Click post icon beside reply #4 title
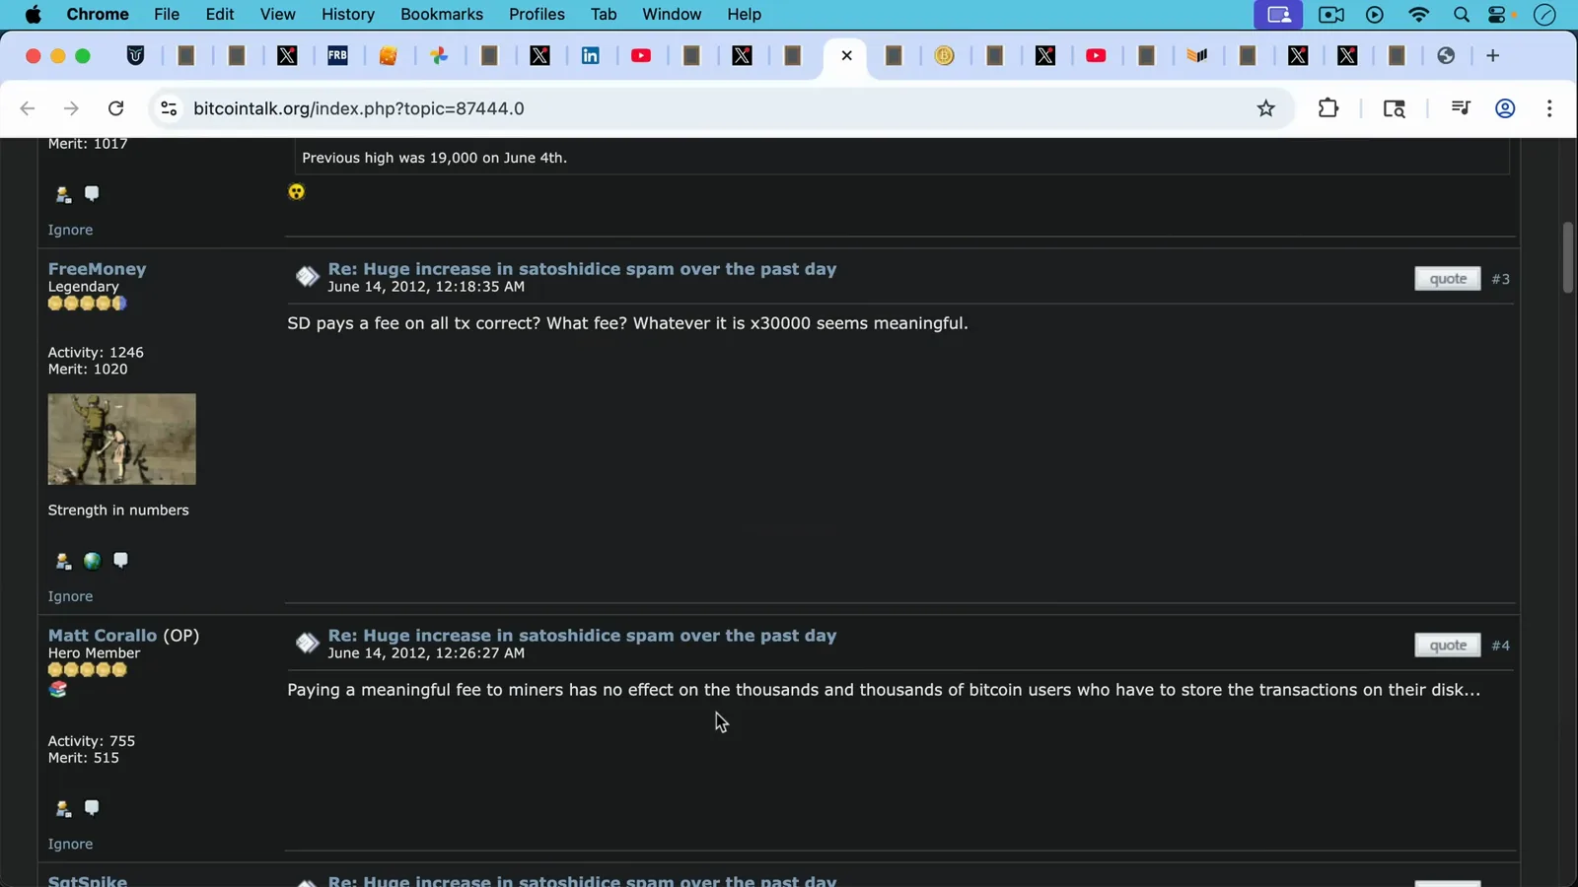1578x887 pixels. coord(307,644)
